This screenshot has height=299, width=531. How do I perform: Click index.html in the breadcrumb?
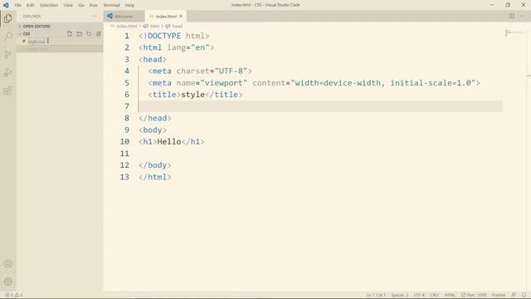pyautogui.click(x=127, y=26)
